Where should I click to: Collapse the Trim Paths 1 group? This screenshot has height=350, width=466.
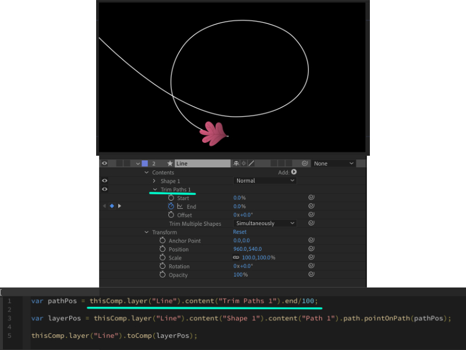click(155, 189)
